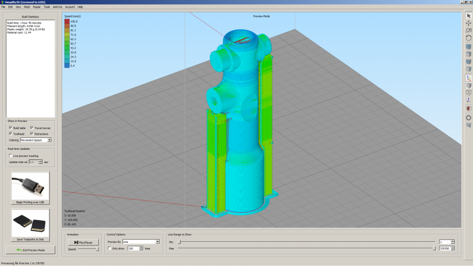This screenshot has height=266, width=473.
Task: Open the Add-Ins menu
Action: (57, 7)
